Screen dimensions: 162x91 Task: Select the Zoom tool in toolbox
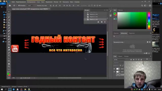click(x=9, y=66)
